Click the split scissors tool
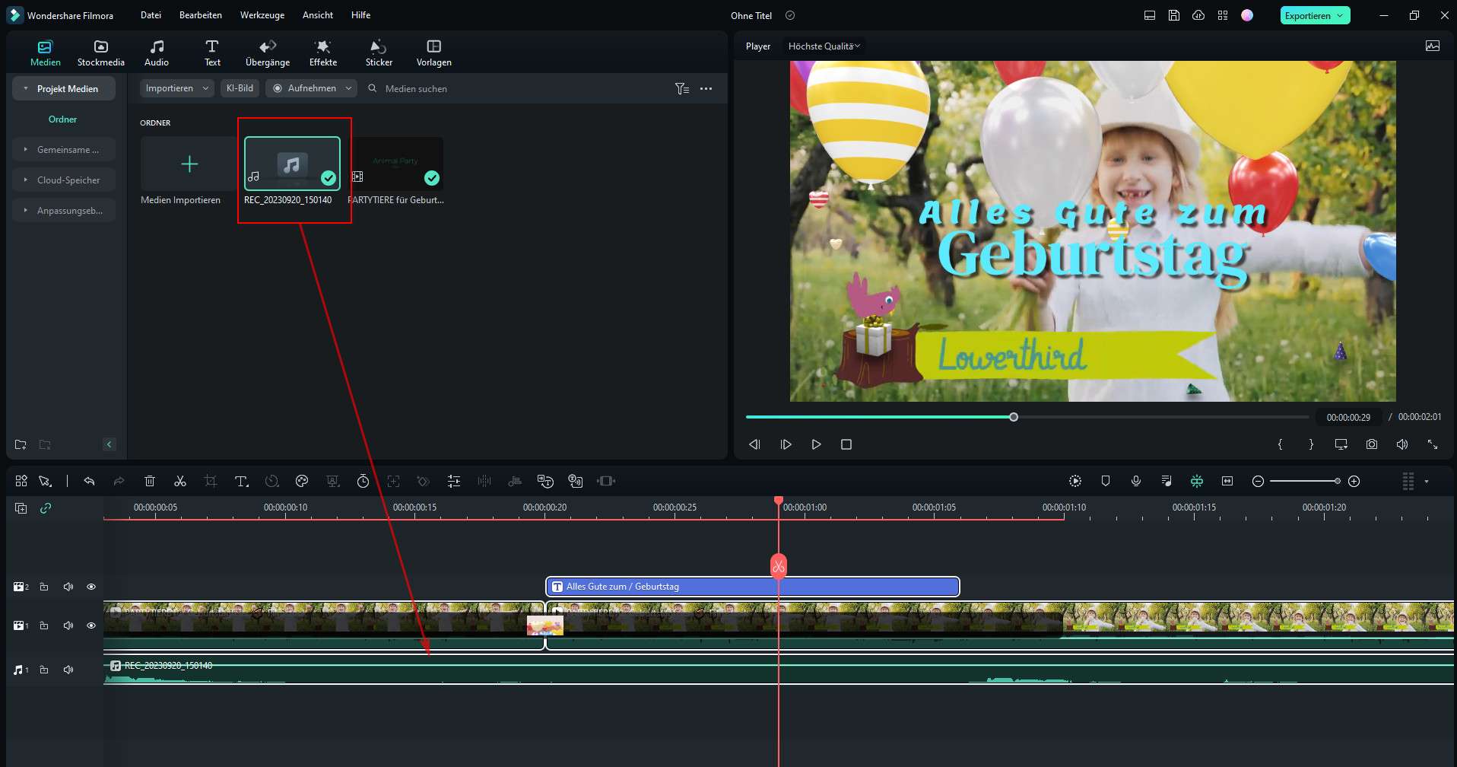This screenshot has width=1457, height=767. point(180,481)
